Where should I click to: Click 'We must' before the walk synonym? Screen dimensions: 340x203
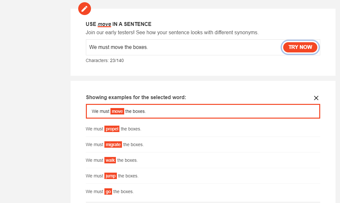(94, 160)
